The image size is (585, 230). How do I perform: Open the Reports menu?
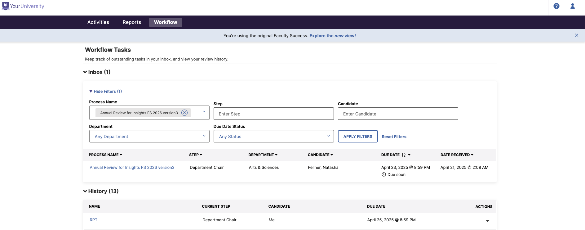click(x=132, y=22)
